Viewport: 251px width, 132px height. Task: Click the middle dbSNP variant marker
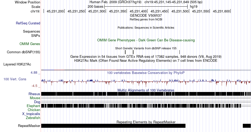[x=133, y=52]
